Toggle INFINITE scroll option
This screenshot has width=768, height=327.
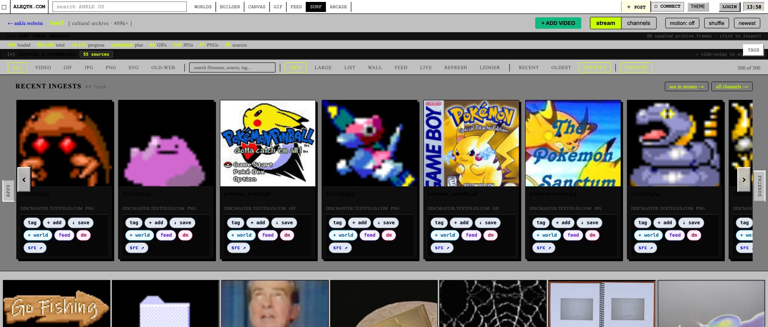(x=636, y=68)
